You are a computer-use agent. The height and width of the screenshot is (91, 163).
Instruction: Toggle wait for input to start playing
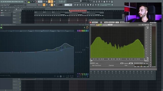[47, 2]
